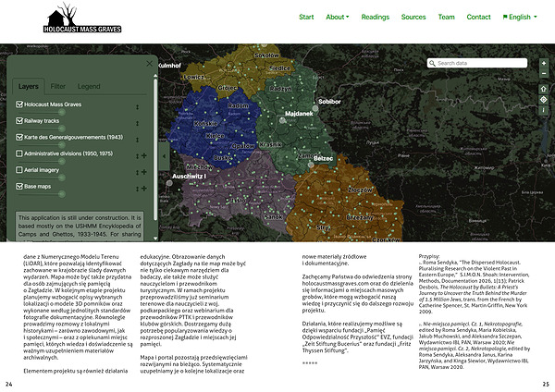Open the Sources page

[x=413, y=17]
